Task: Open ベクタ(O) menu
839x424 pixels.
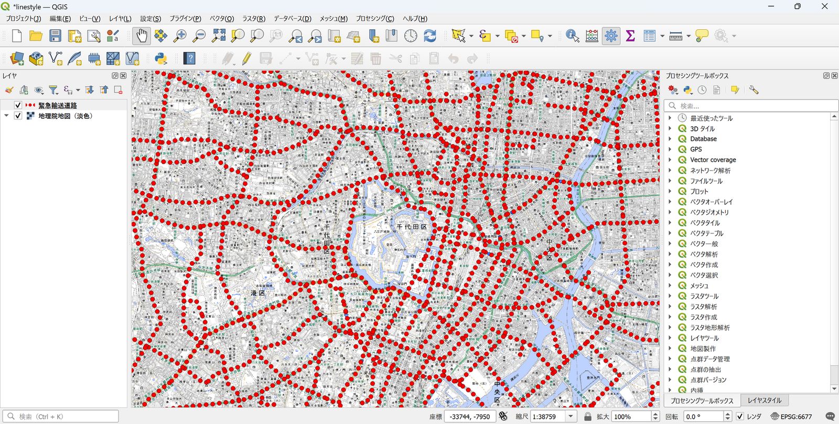Action: (222, 18)
